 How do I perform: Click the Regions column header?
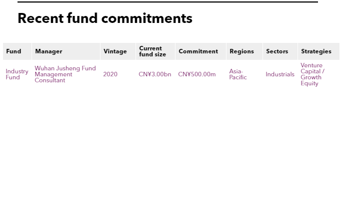pyautogui.click(x=241, y=51)
